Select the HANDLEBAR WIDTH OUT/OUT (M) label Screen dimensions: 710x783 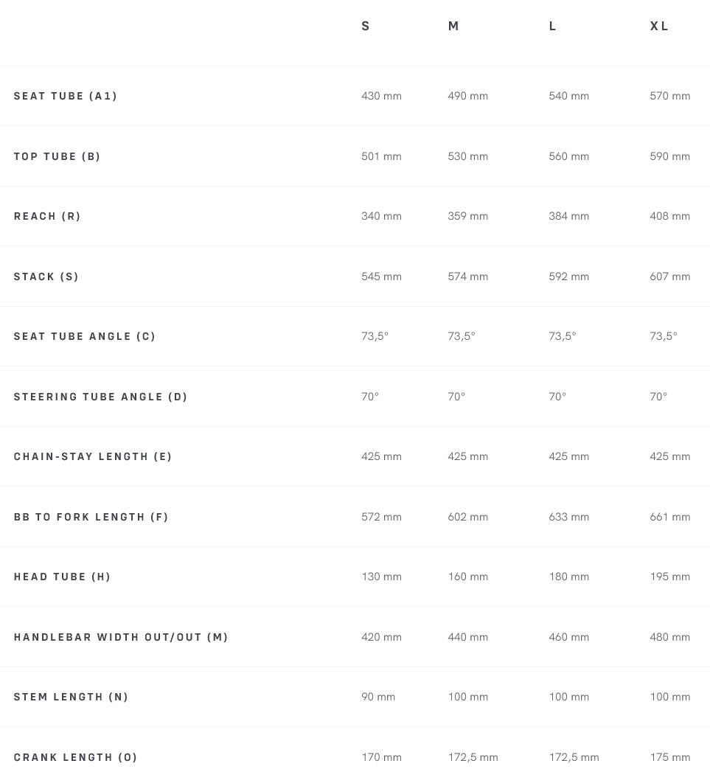(121, 637)
